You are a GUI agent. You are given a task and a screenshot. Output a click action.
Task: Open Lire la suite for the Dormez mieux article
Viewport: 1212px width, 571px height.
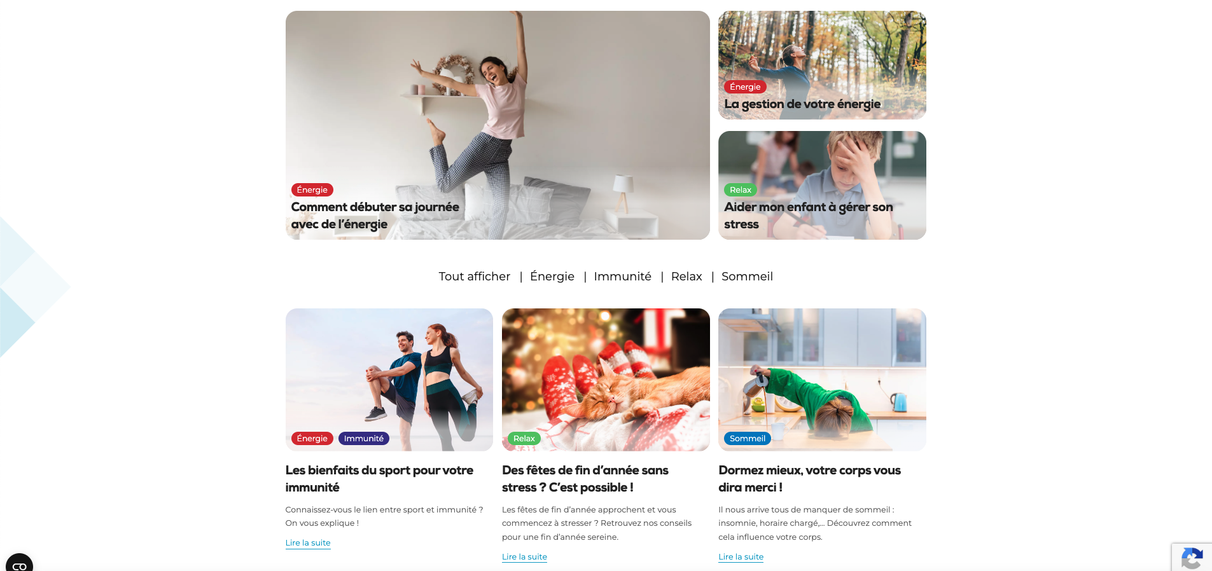click(741, 557)
